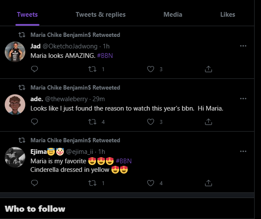Open more options on ade.'s tweet
Image resolution: width=261 pixels, height=219 pixels.
[x=243, y=99]
